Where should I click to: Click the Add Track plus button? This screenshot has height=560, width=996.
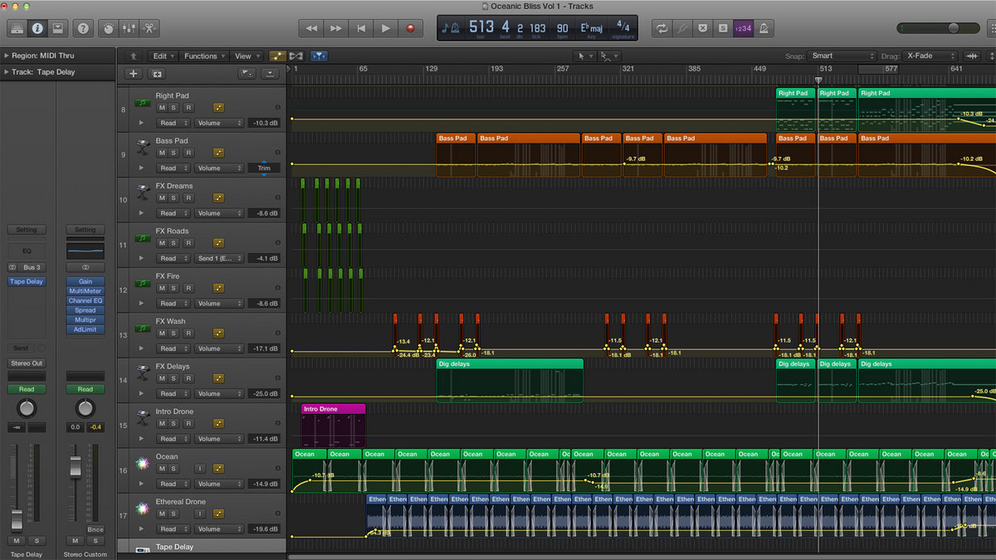133,73
